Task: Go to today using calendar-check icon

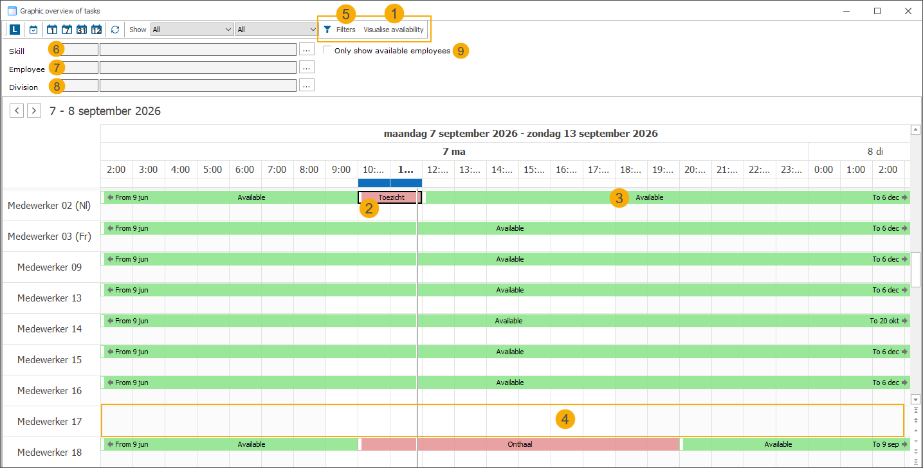Action: 33,30
